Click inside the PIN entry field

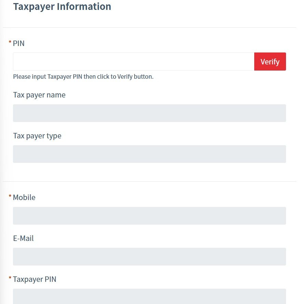(133, 62)
